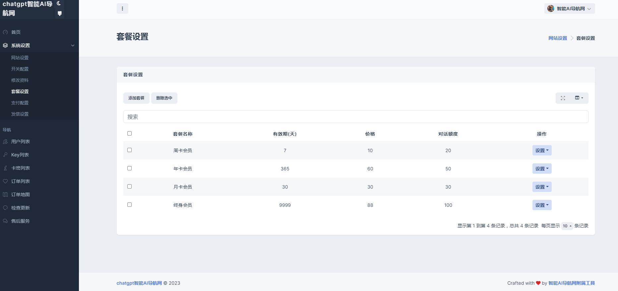
Task: Click the 系统设置 layers icon
Action: (x=5, y=45)
